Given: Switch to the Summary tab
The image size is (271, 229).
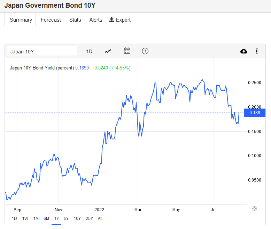Looking at the screenshot, I should pyautogui.click(x=21, y=20).
